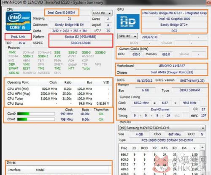This screenshot has width=211, height=175.
Task: Open the GPU #0 selector dropdown
Action: click(x=127, y=36)
